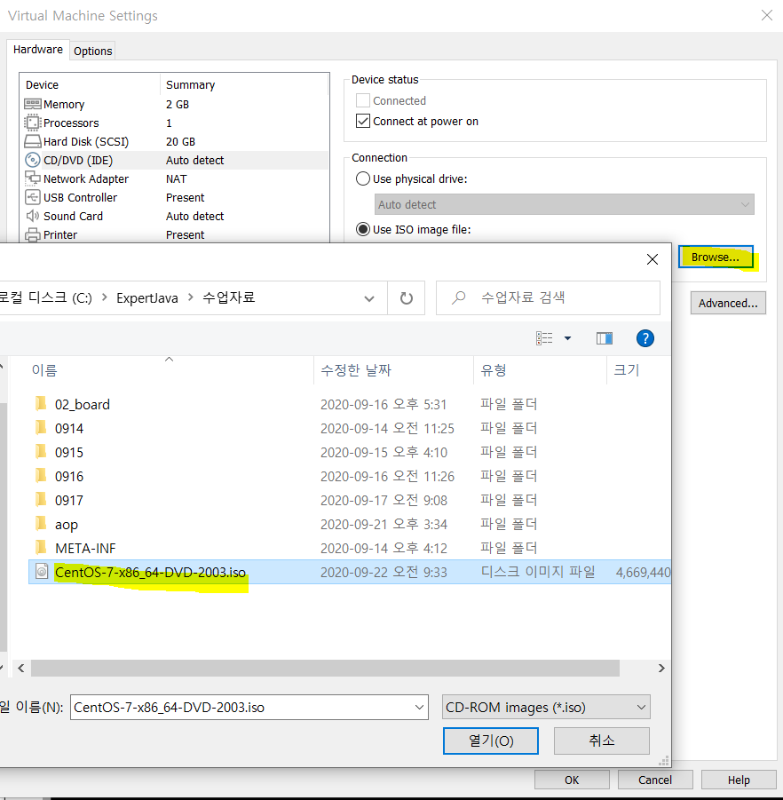Viewport: 783px width, 800px height.
Task: Click the Cancel button in settings
Action: click(655, 780)
